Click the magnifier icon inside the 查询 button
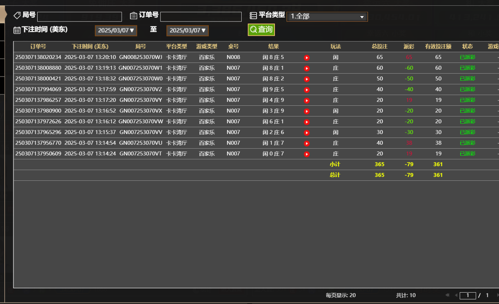Image resolution: width=499 pixels, height=304 pixels. [254, 30]
